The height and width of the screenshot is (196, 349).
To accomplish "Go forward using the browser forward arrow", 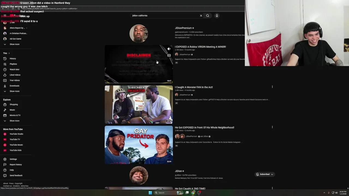I will [8, 8].
